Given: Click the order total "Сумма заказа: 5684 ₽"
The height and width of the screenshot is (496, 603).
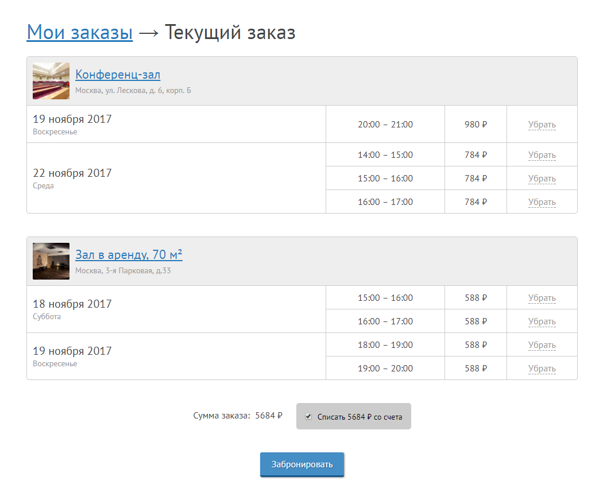Looking at the screenshot, I should (x=238, y=416).
